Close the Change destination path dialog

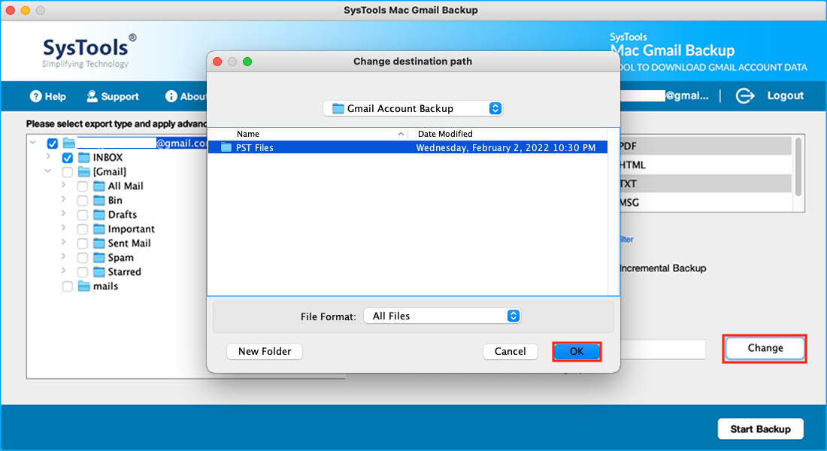(x=217, y=62)
